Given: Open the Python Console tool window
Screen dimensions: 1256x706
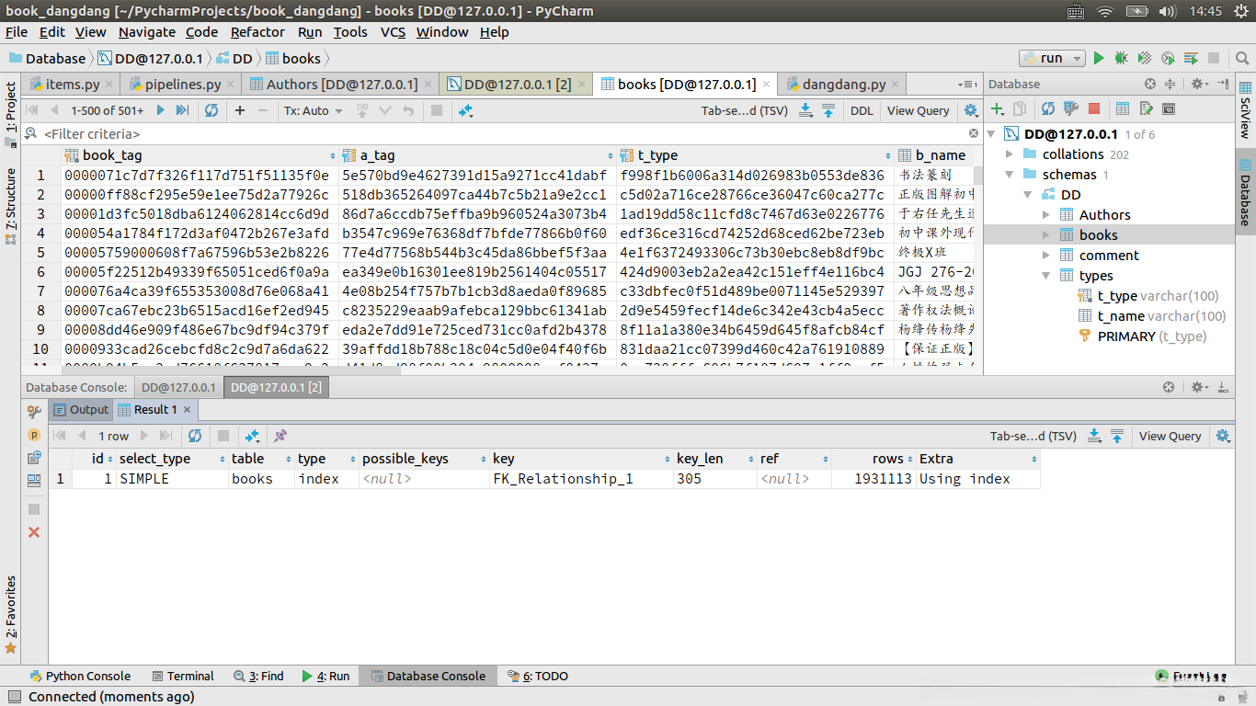Looking at the screenshot, I should 80,676.
